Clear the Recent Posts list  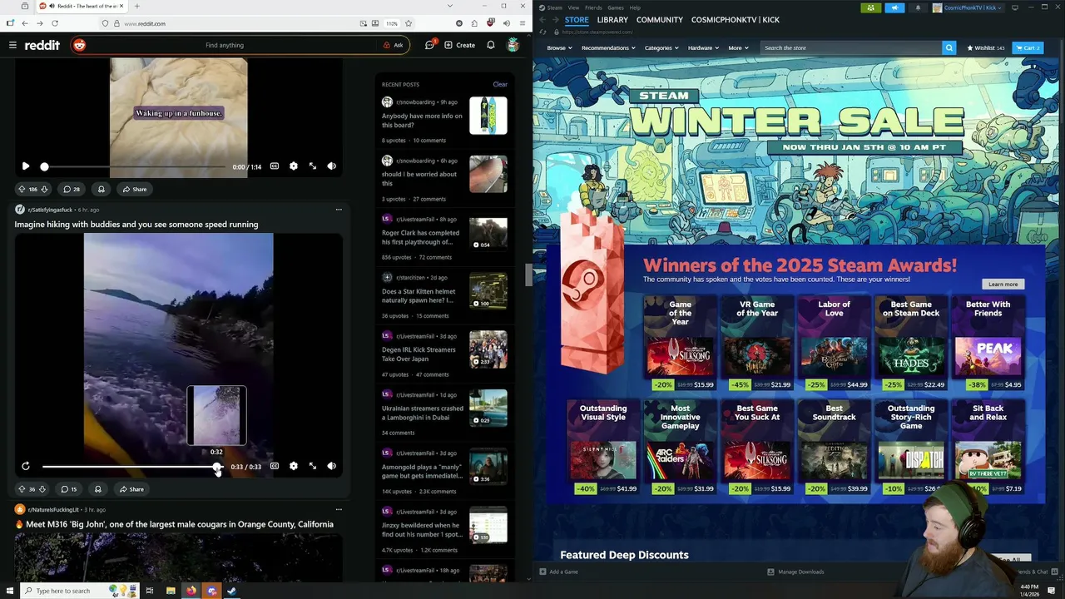click(500, 84)
